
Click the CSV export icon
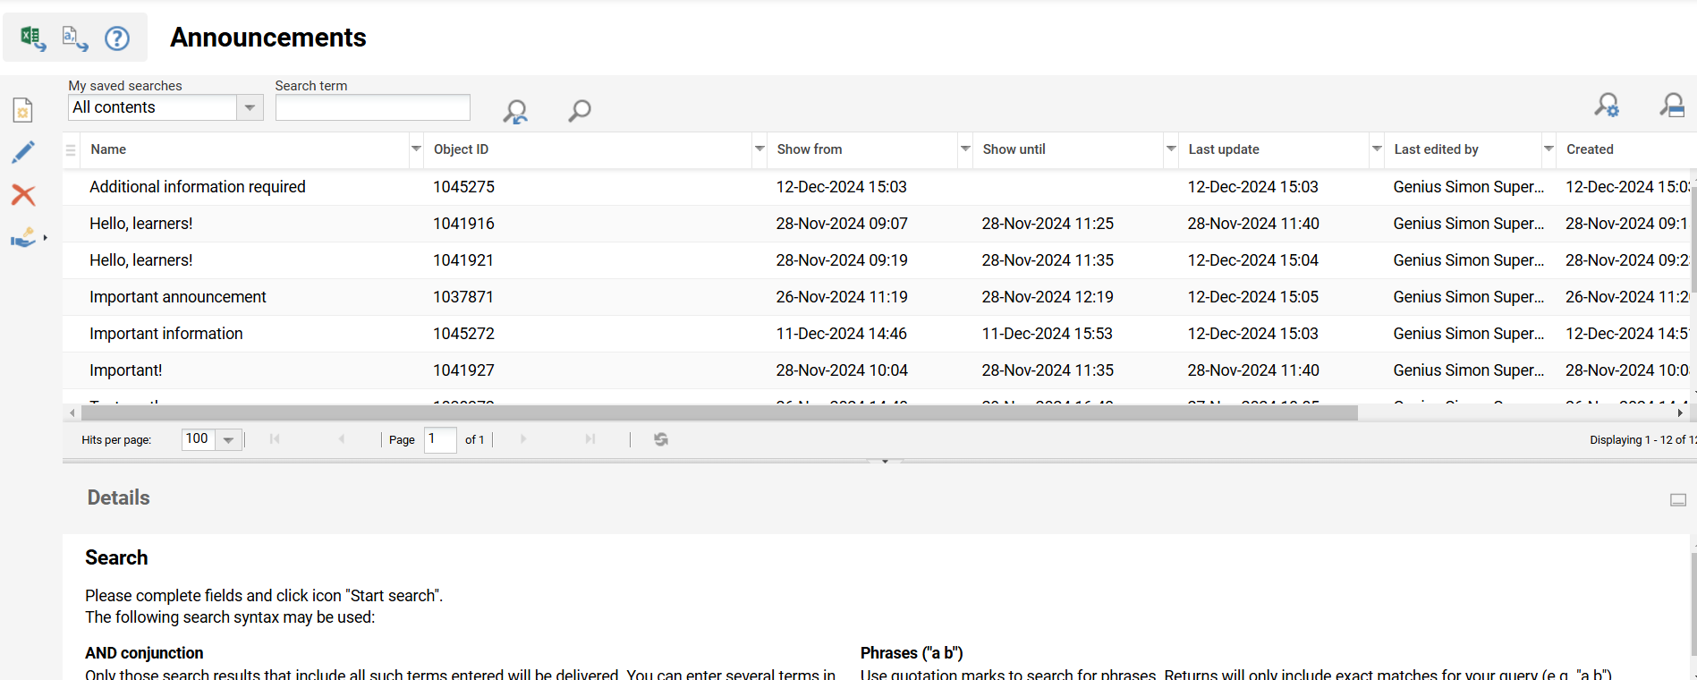click(x=74, y=38)
